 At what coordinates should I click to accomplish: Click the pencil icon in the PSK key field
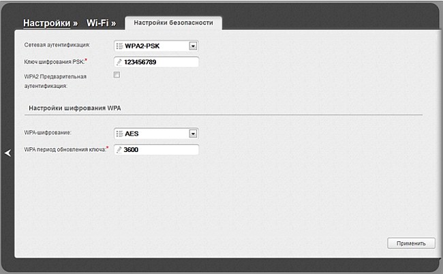(119, 62)
